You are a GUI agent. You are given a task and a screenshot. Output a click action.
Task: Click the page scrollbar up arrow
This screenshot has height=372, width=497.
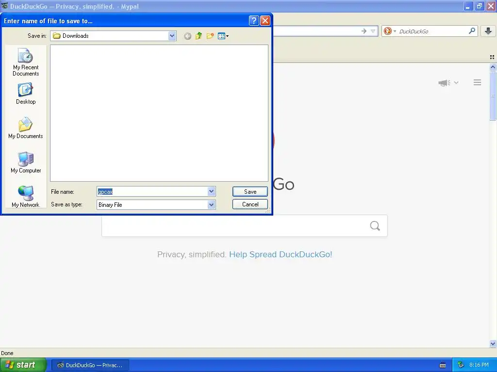tap(493, 67)
